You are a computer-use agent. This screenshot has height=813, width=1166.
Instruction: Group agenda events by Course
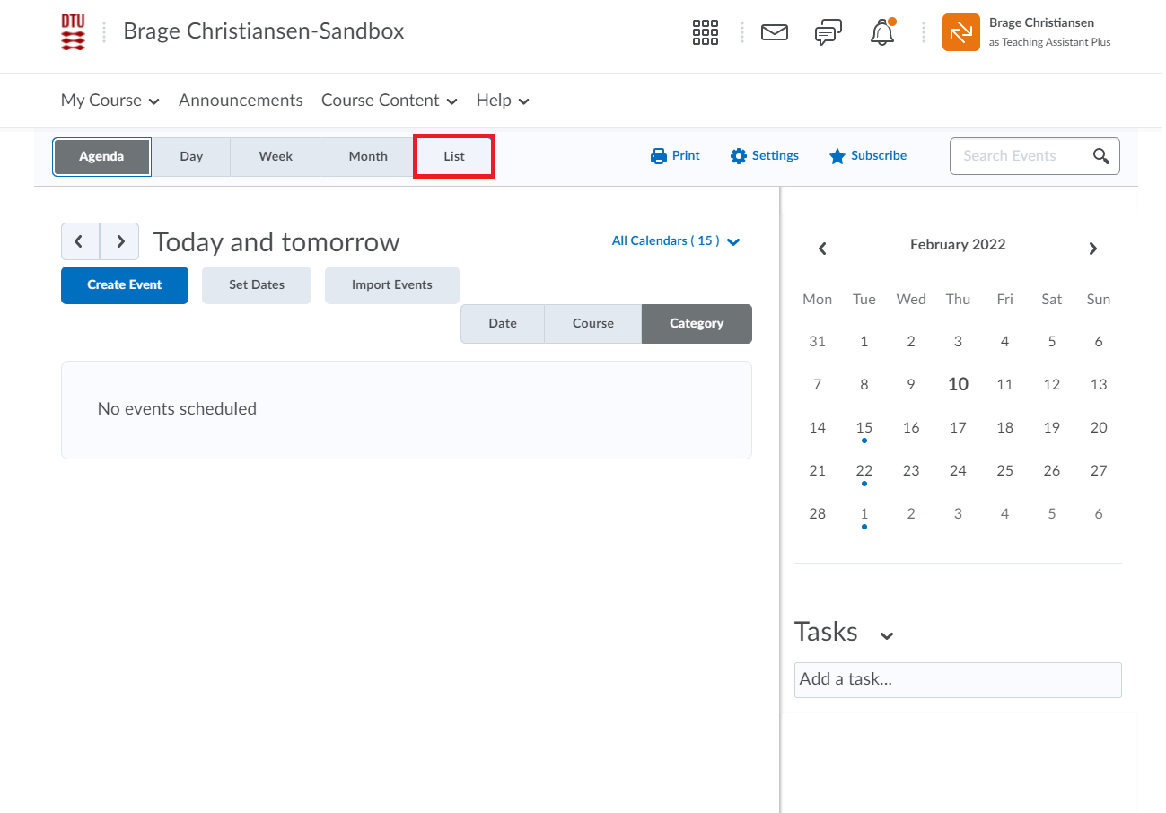click(x=593, y=324)
